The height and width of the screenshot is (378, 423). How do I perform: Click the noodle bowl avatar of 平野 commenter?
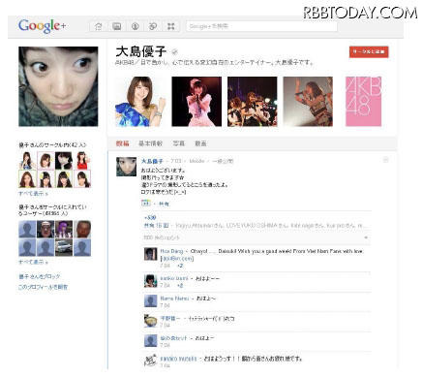pyautogui.click(x=150, y=321)
